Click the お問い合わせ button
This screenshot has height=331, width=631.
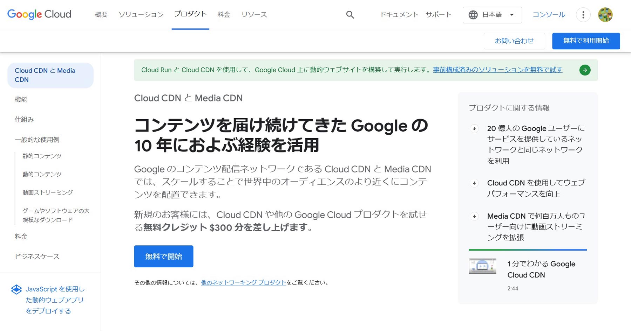pyautogui.click(x=514, y=41)
